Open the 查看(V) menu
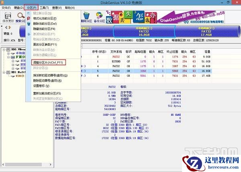Image resolution: width=241 pixels, height=172 pixels. pyautogui.click(x=57, y=8)
